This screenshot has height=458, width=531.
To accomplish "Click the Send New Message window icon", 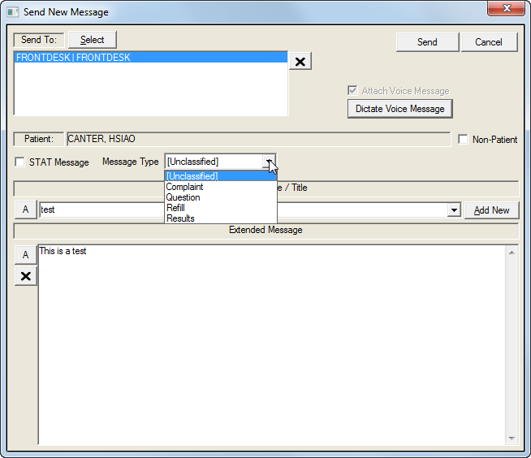I will point(13,12).
